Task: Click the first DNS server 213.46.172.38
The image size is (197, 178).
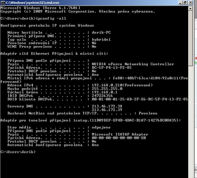Action: [107, 106]
